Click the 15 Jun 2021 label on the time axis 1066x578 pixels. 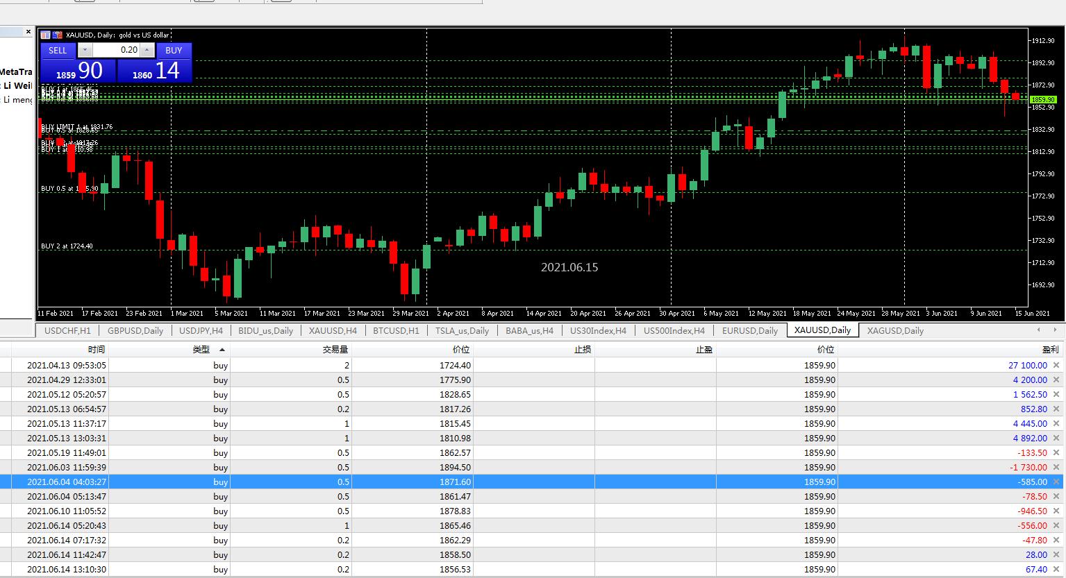pyautogui.click(x=1033, y=313)
